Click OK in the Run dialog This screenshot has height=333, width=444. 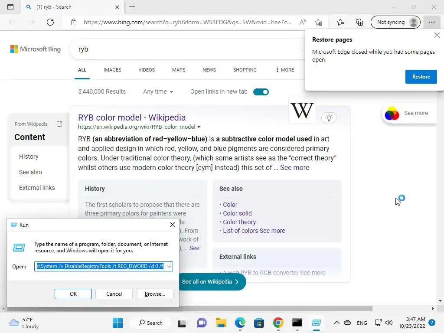[x=73, y=294]
